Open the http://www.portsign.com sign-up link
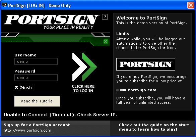196x137 pixels. point(27,130)
